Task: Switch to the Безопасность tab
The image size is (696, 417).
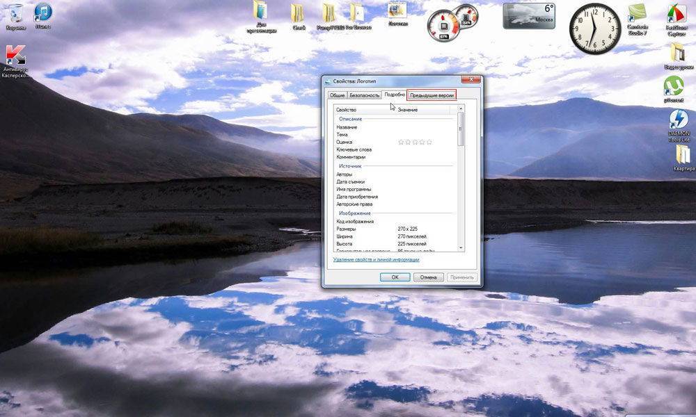Action: pyautogui.click(x=364, y=95)
